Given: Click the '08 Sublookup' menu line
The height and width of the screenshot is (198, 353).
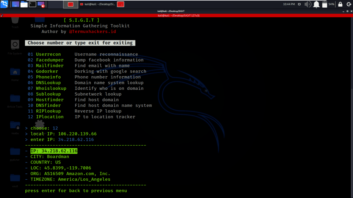Looking at the screenshot, I should 74,94.
